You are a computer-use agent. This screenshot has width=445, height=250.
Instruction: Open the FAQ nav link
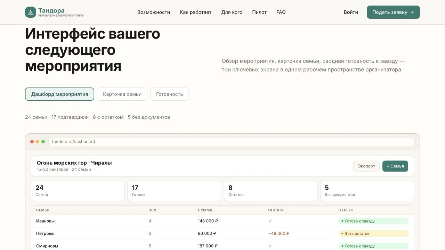[x=281, y=12]
